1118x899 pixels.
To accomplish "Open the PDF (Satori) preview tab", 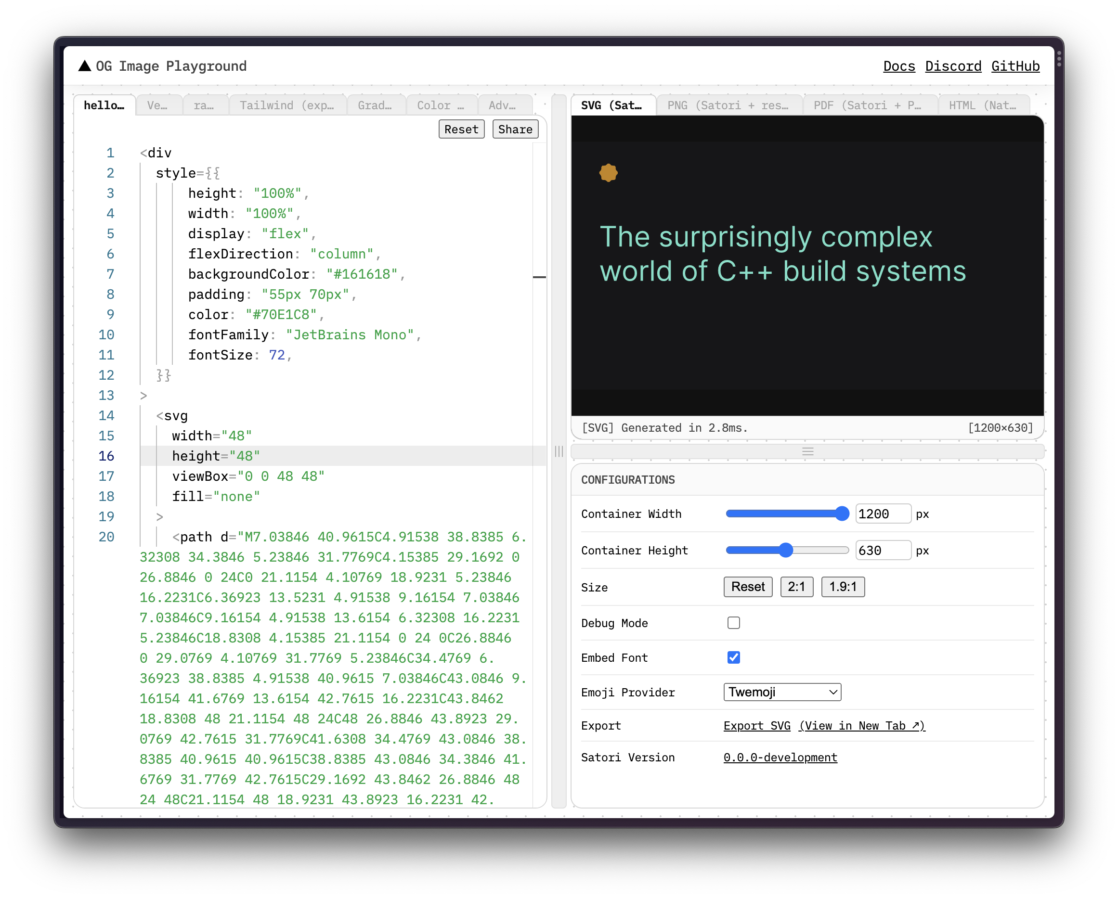I will point(869,105).
